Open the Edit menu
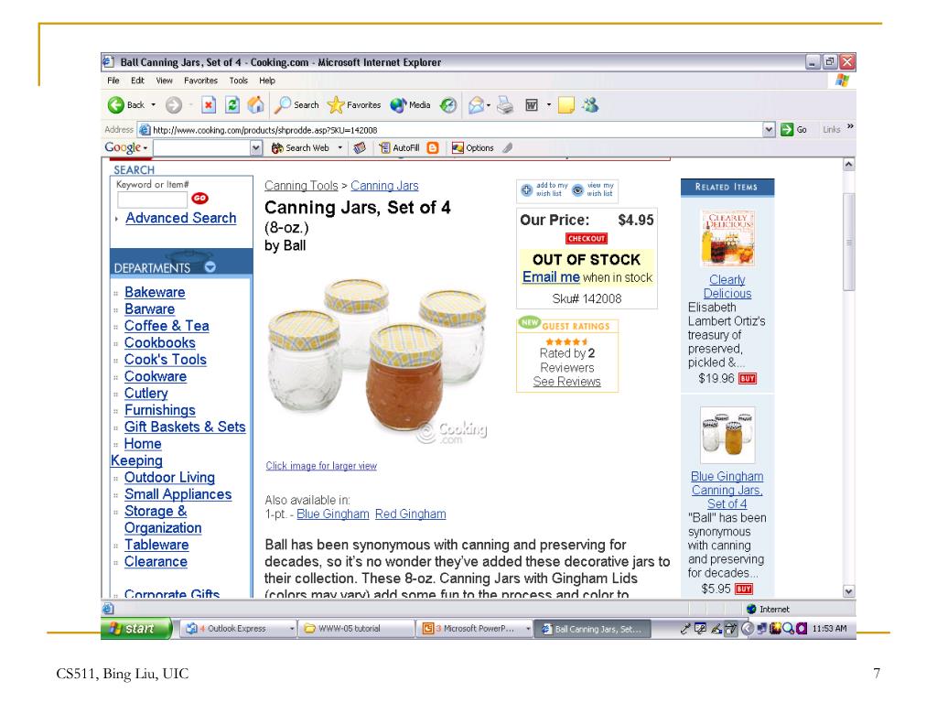 pos(138,81)
